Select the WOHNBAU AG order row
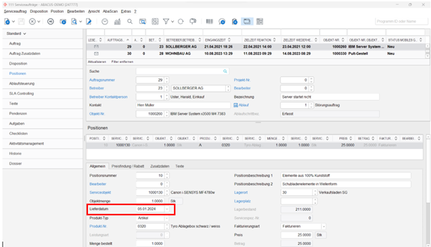 pos(256,53)
